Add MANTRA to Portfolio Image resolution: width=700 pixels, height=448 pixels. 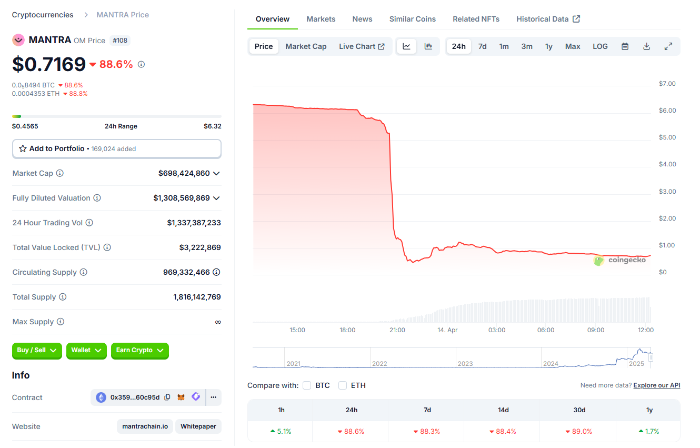pyautogui.click(x=116, y=148)
